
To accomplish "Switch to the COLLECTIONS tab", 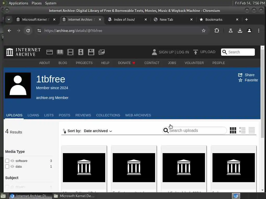I will tap(108, 115).
